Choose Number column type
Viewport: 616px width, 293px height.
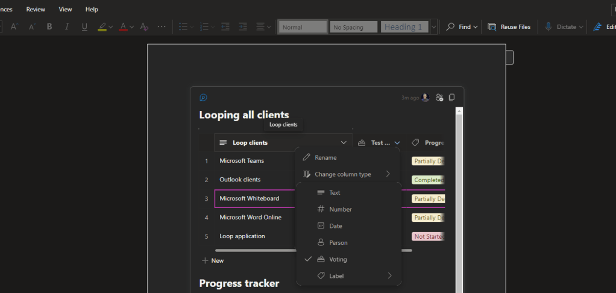[x=340, y=209]
